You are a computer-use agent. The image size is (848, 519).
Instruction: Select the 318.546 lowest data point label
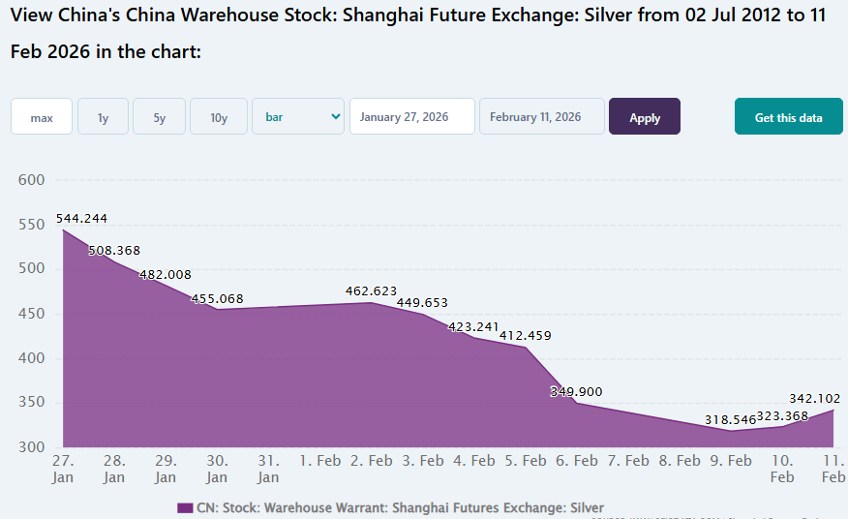(x=730, y=420)
